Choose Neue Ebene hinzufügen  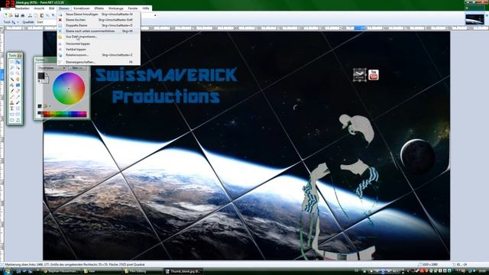click(99, 14)
